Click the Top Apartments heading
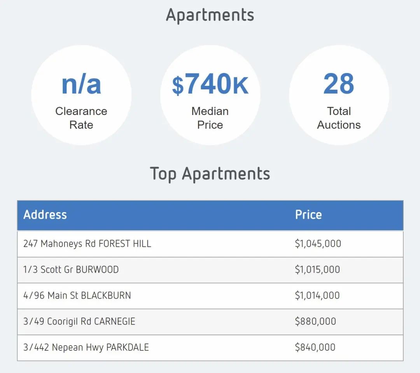 tap(210, 174)
